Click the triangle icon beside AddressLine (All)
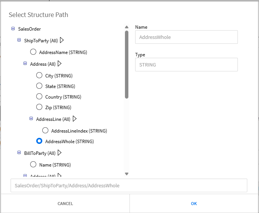The width and height of the screenshot is (259, 213). pos(75,119)
